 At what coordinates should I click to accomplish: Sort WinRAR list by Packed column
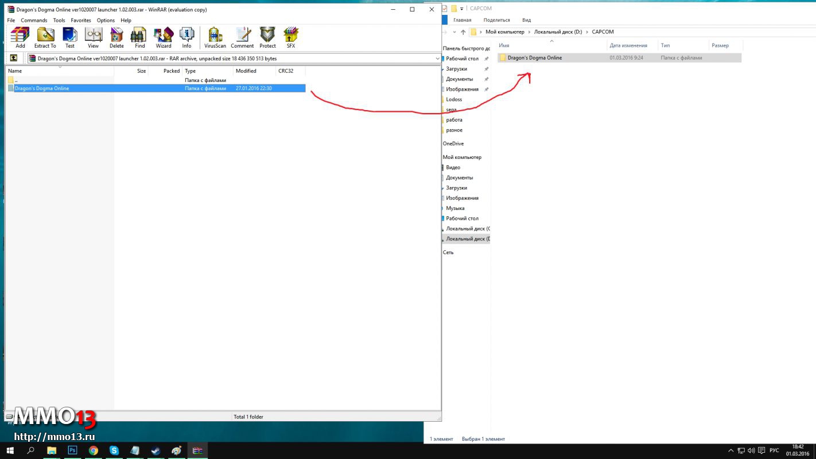click(165, 71)
